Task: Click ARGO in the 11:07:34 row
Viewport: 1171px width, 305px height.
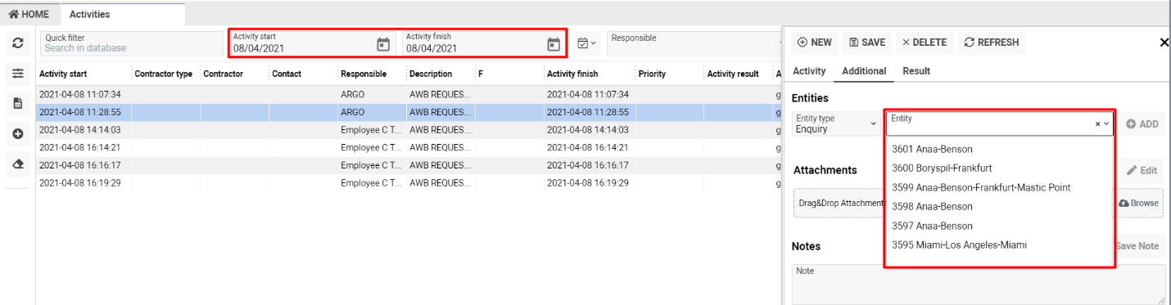Action: [x=353, y=94]
